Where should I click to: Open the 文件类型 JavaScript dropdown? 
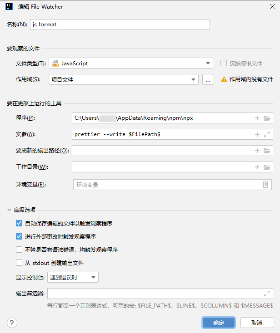pyautogui.click(x=131, y=64)
